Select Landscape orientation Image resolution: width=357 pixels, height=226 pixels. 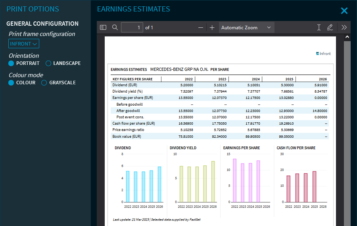tap(48, 63)
